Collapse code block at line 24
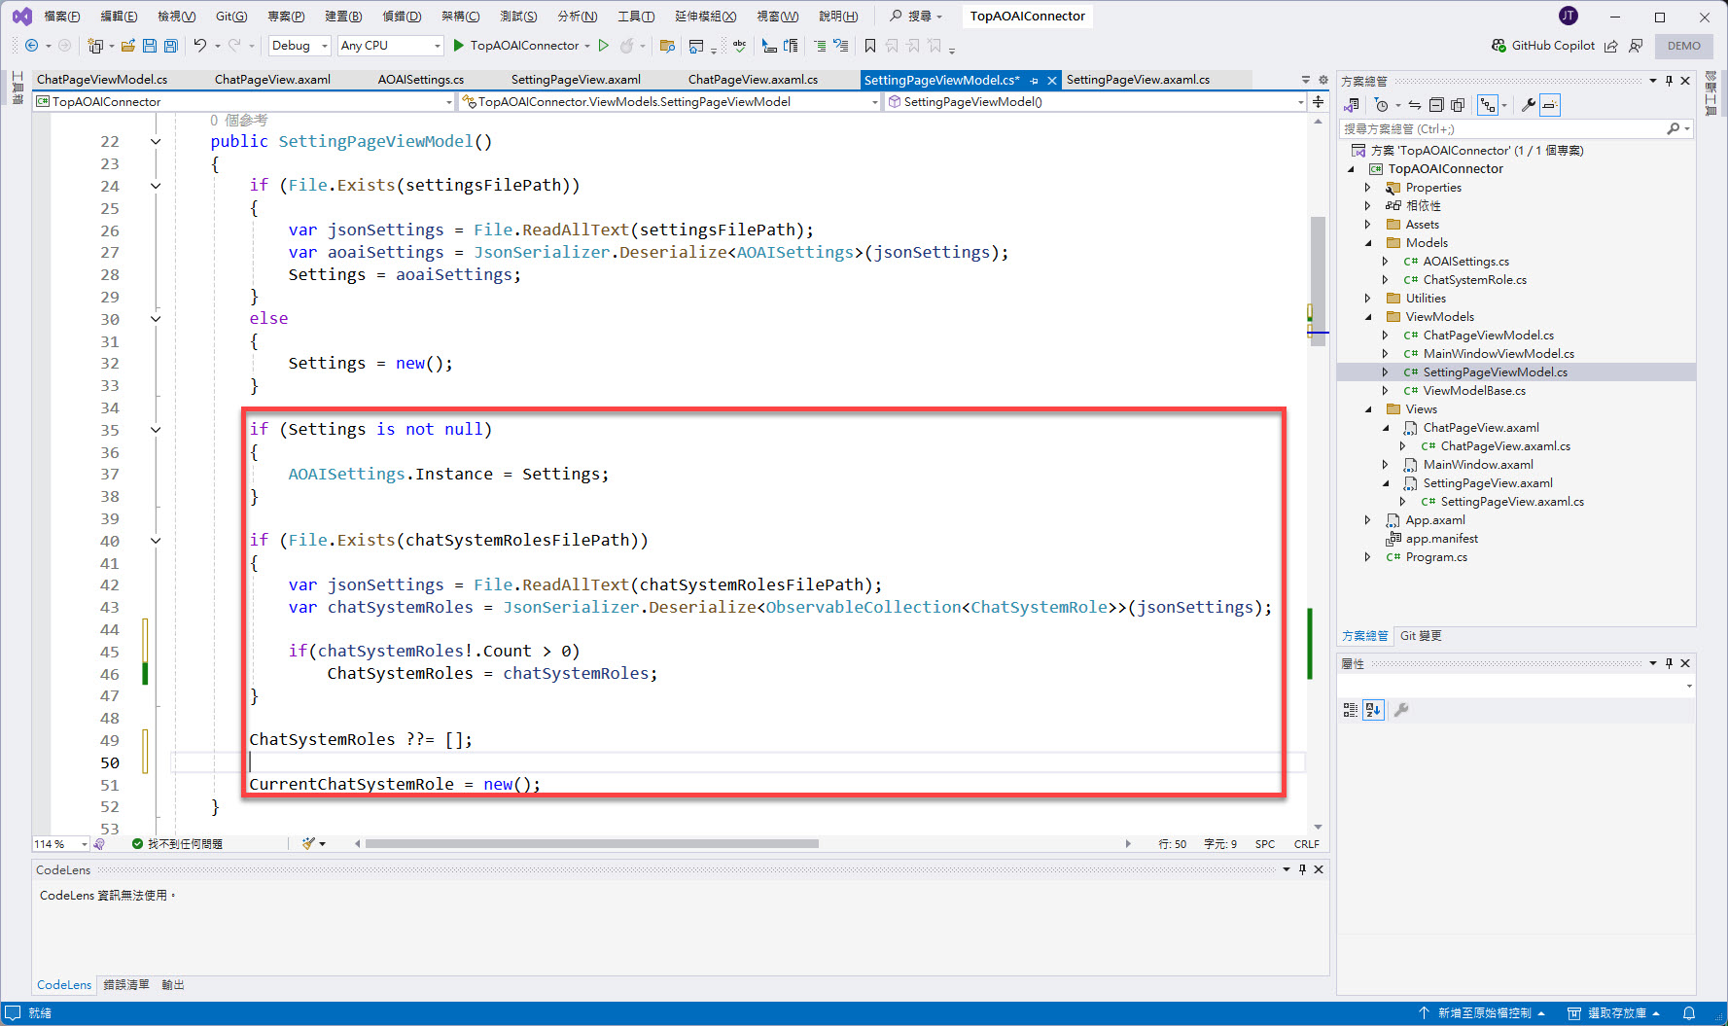 click(x=156, y=186)
